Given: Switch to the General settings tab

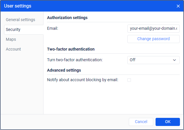Looking at the screenshot, I should coord(20,20).
